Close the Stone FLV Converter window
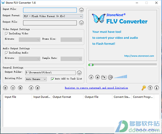Screen dimensions: 162x134 click(156, 3)
